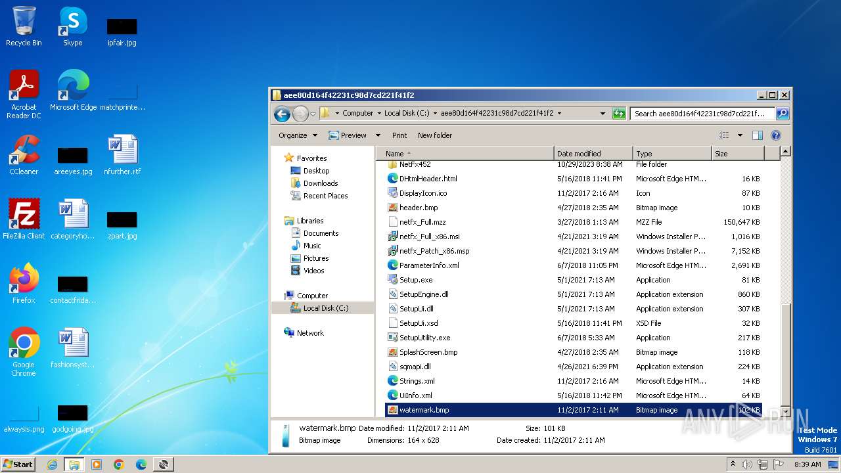This screenshot has width=841, height=473.
Task: Click the Preview toolbar button
Action: [348, 135]
